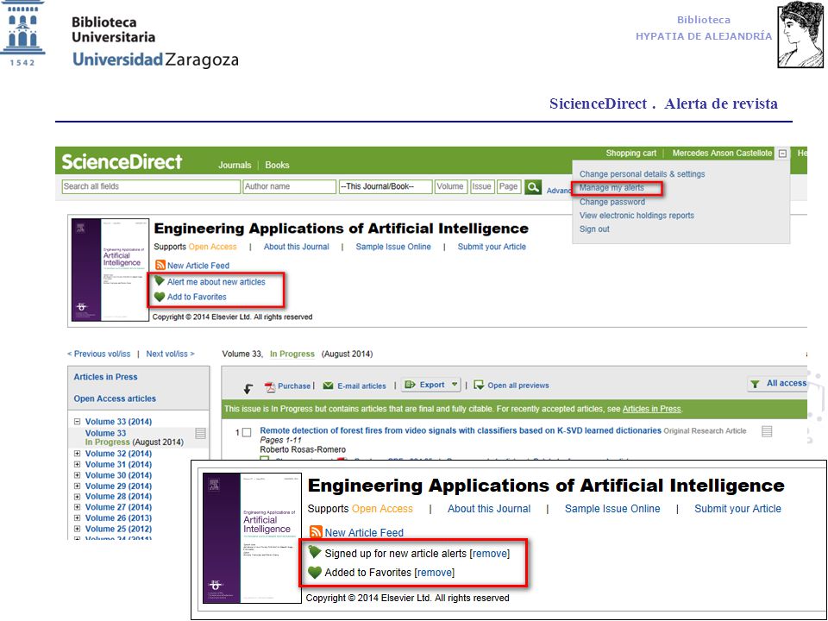Select the Volume 33 In Progress tree item
Viewport: 828px width, 621px height.
(135, 438)
